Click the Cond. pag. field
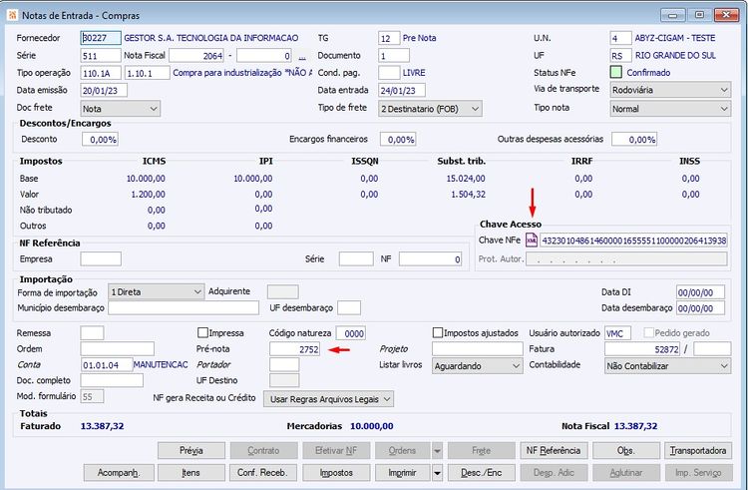 [x=389, y=73]
